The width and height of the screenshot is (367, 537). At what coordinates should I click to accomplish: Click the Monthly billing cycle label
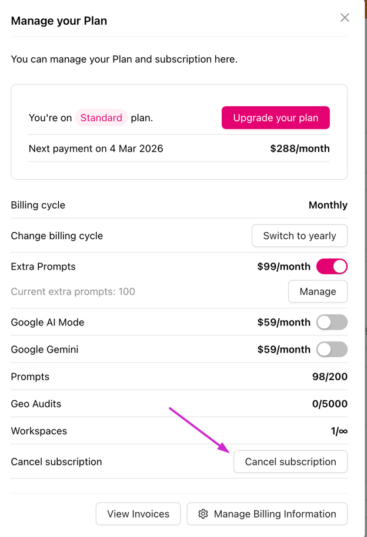click(328, 205)
